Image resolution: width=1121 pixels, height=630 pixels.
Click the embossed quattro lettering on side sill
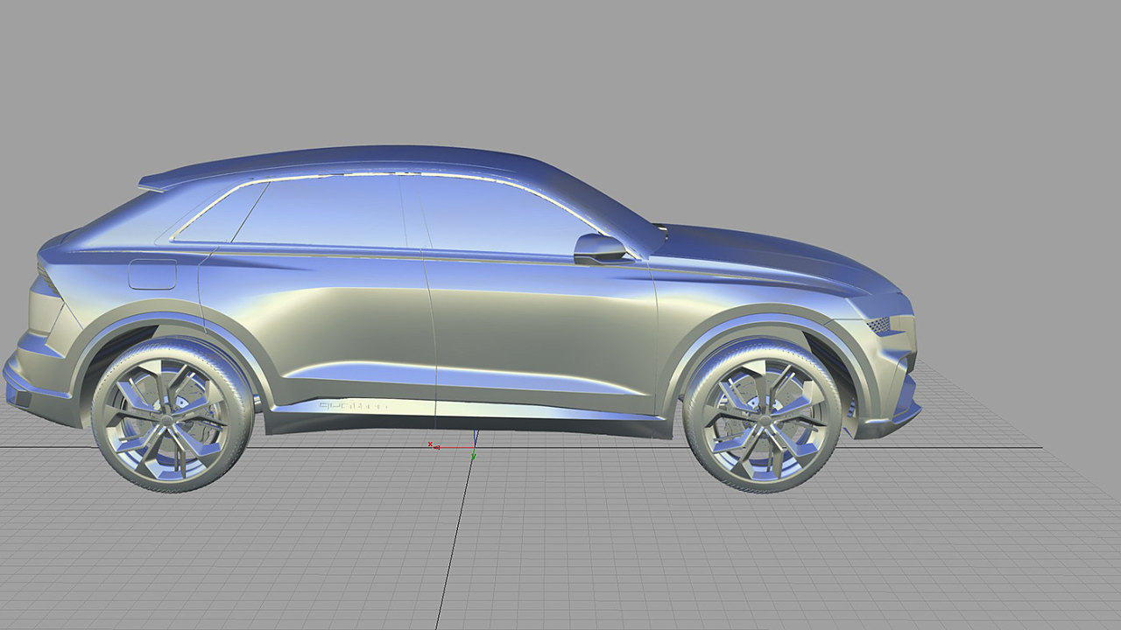(351, 406)
